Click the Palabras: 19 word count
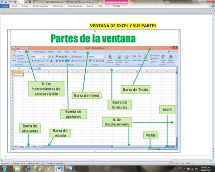Screen dimensions: 215x172 (x=33, y=163)
